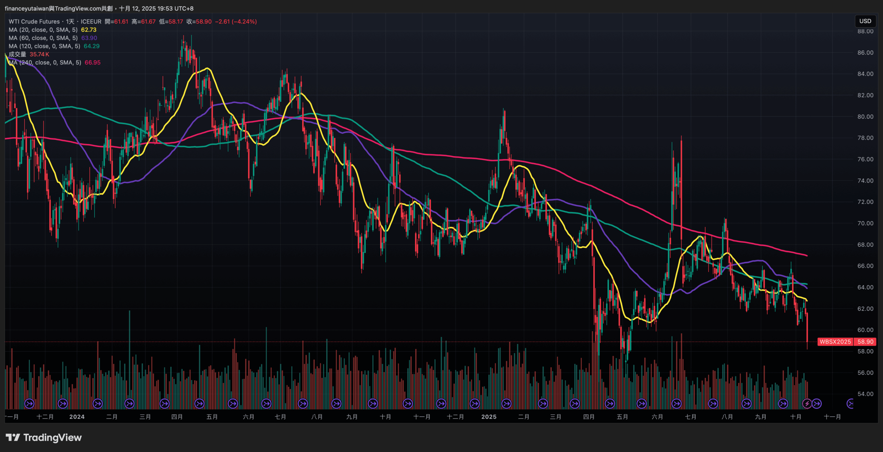Click the TradingView logo icon at bottom left
Image resolution: width=883 pixels, height=452 pixels.
[13, 438]
